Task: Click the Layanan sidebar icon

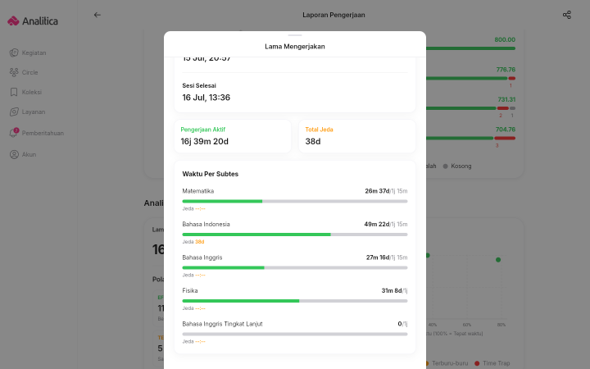Action: (x=14, y=112)
